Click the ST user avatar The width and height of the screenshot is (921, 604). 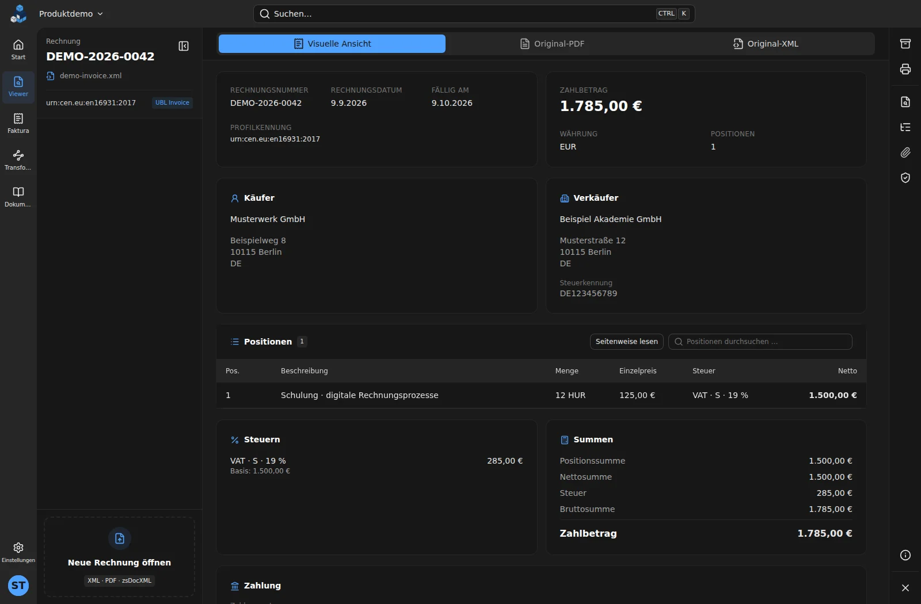point(18,586)
